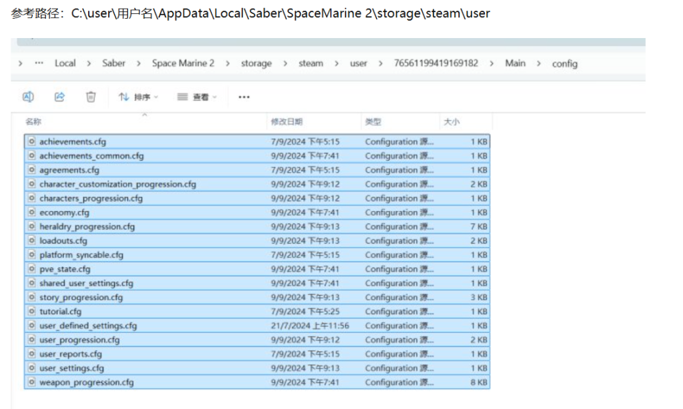Image resolution: width=683 pixels, height=409 pixels.
Task: Select user_defined_settings.cfg file
Action: [x=257, y=326]
